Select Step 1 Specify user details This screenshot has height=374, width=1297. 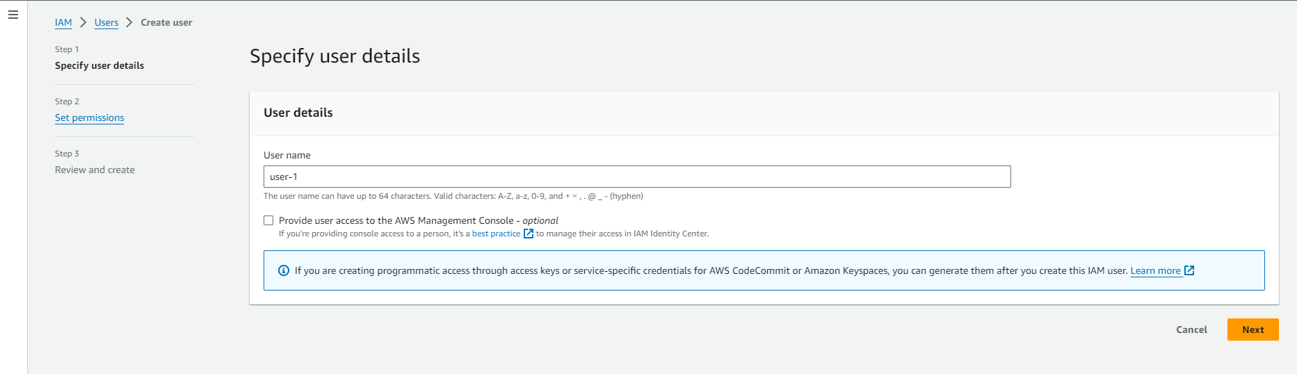[99, 65]
